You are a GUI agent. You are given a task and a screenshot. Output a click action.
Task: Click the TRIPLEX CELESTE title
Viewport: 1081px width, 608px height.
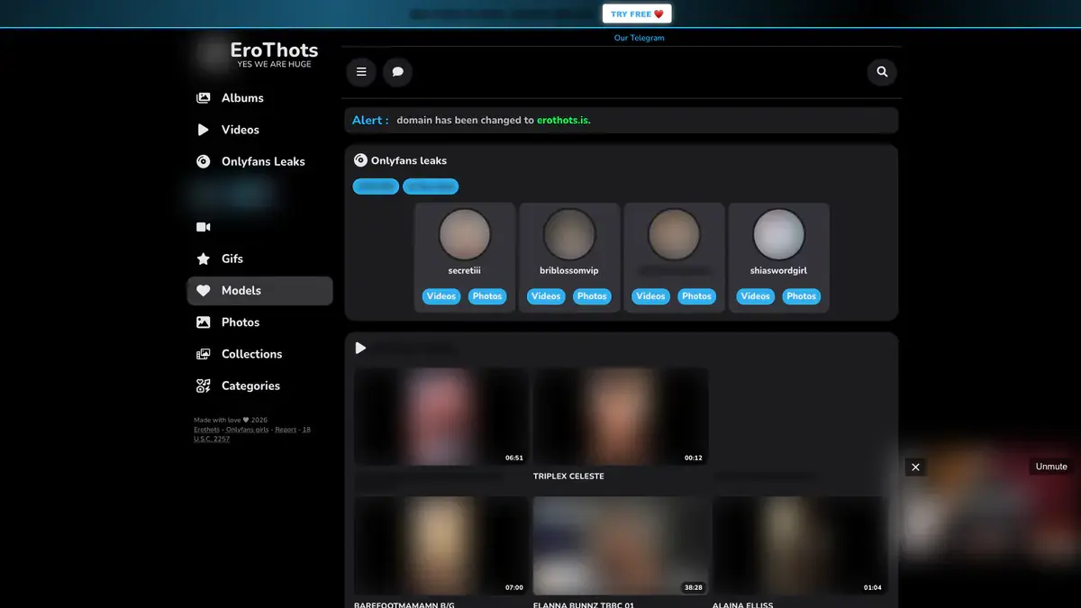tap(568, 476)
